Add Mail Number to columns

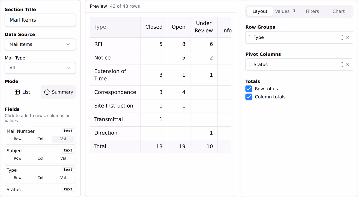(40, 139)
